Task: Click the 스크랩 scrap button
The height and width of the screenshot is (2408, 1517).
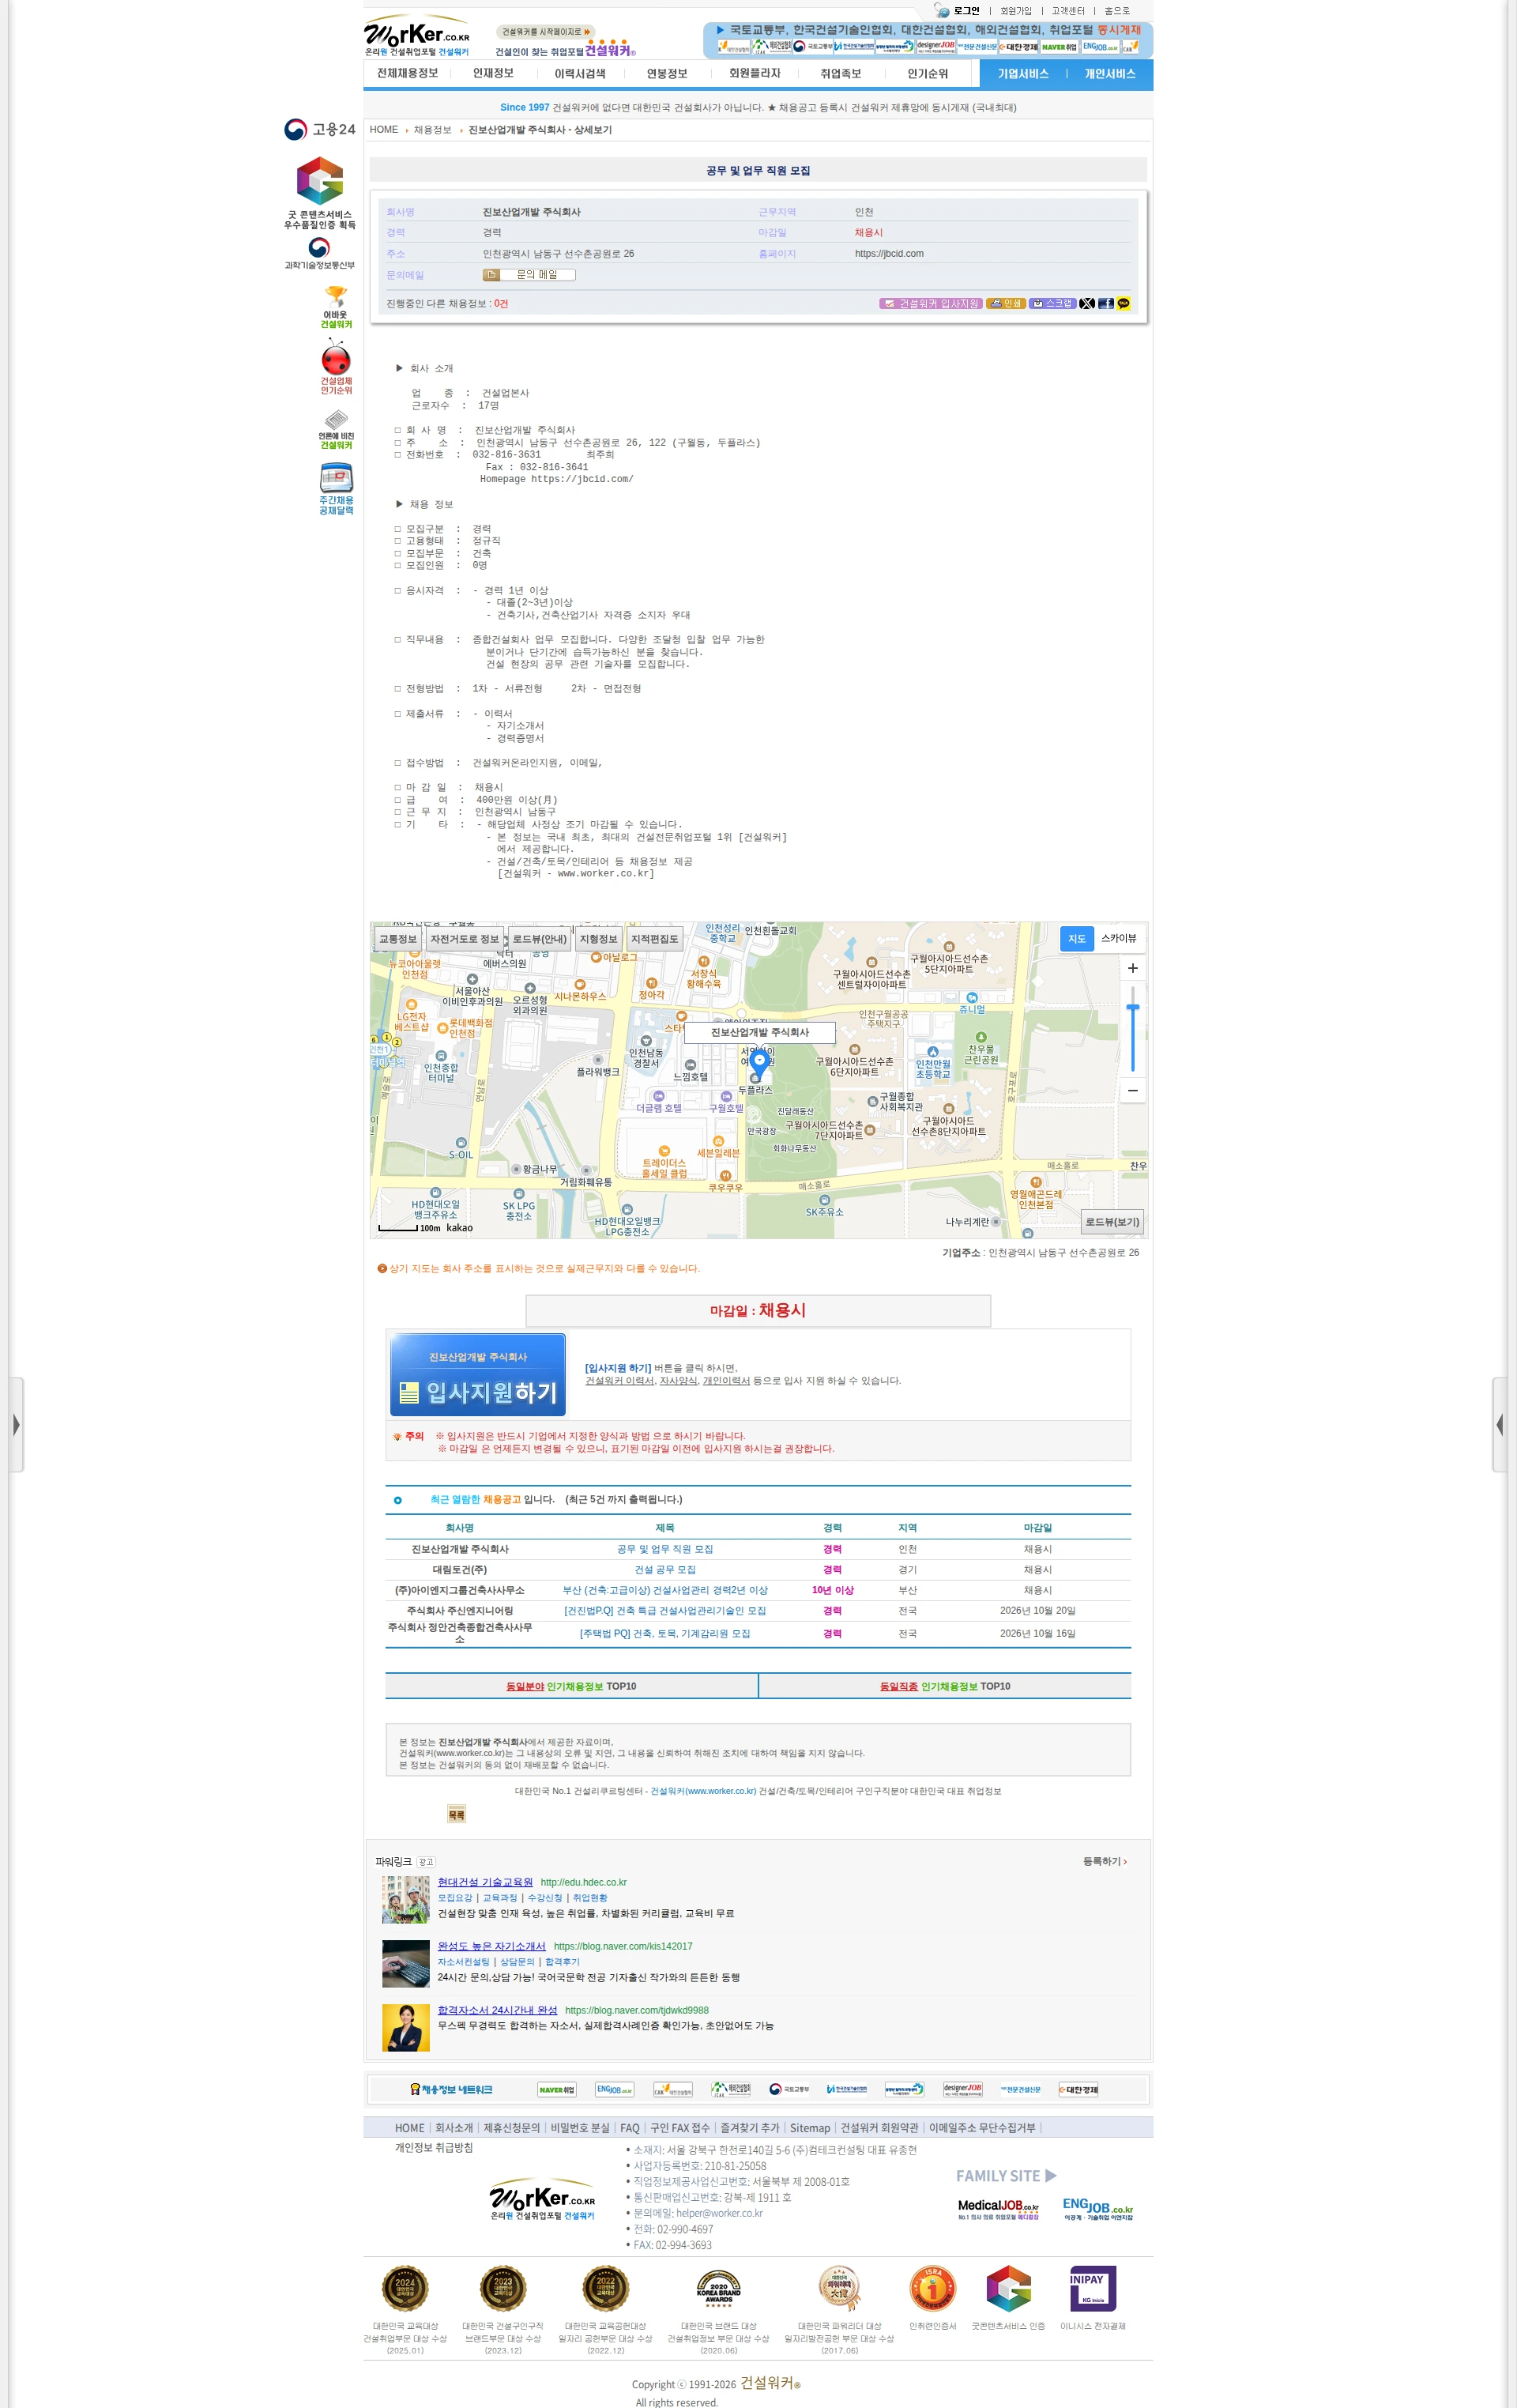Action: [x=1052, y=303]
